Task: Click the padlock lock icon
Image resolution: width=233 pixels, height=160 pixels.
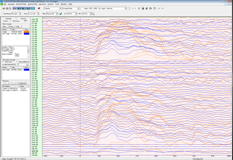Action: [143, 8]
